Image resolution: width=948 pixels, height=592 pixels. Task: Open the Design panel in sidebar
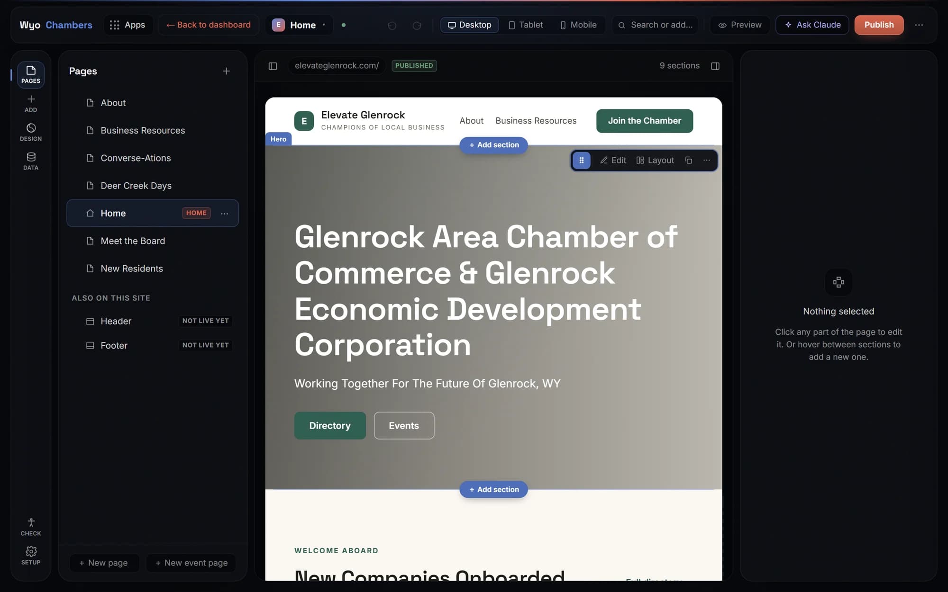[x=31, y=132]
